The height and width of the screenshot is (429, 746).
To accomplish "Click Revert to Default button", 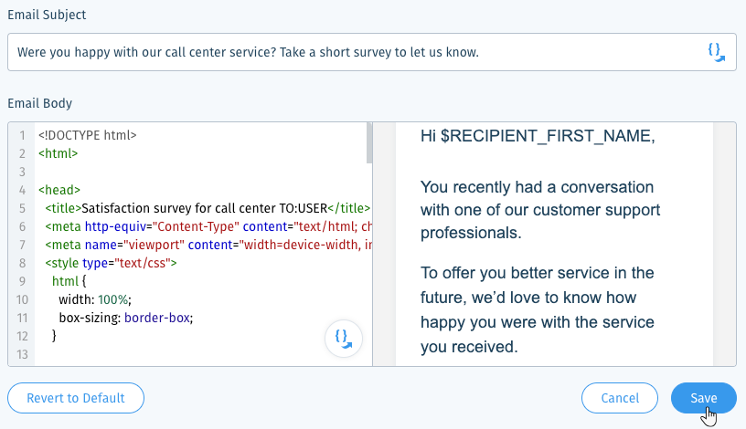I will pyautogui.click(x=76, y=398).
